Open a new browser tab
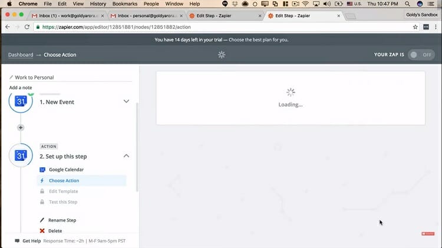The width and height of the screenshot is (442, 248). pos(351,16)
